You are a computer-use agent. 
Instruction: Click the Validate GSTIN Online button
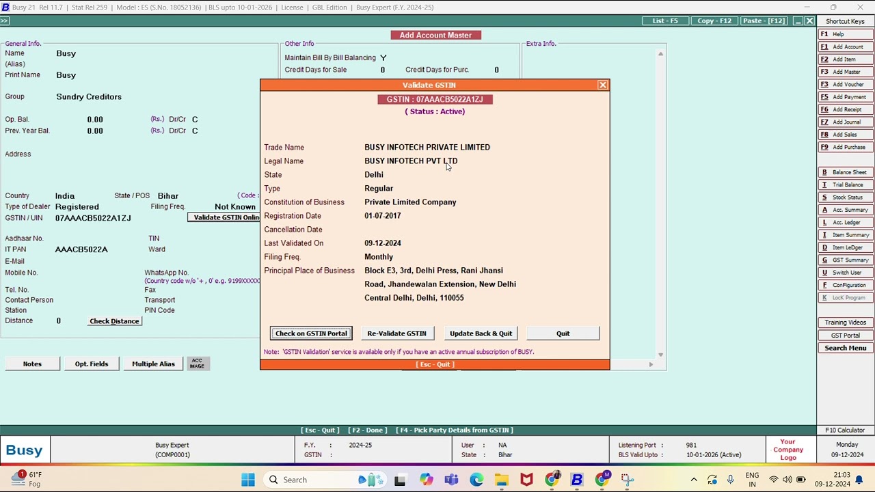(226, 217)
